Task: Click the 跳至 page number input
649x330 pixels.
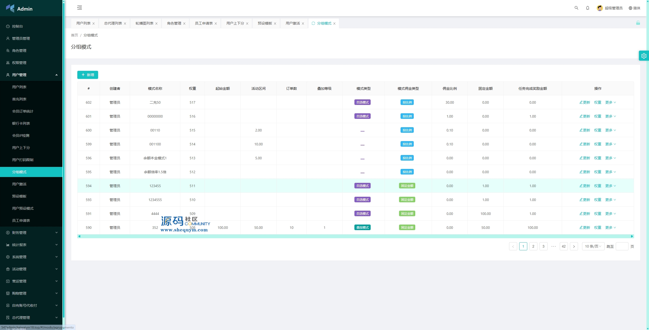Action: pos(622,246)
